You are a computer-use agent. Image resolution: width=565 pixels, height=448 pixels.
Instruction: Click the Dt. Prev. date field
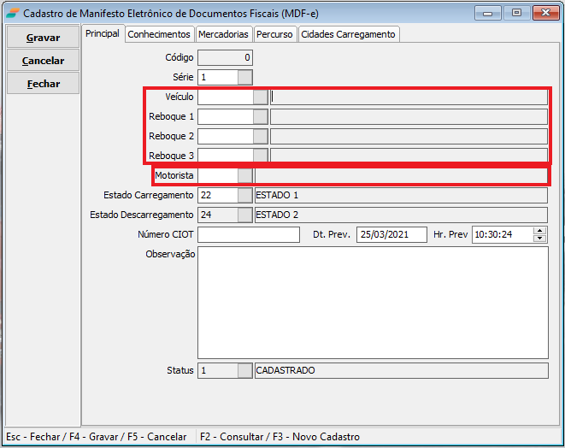(x=391, y=234)
